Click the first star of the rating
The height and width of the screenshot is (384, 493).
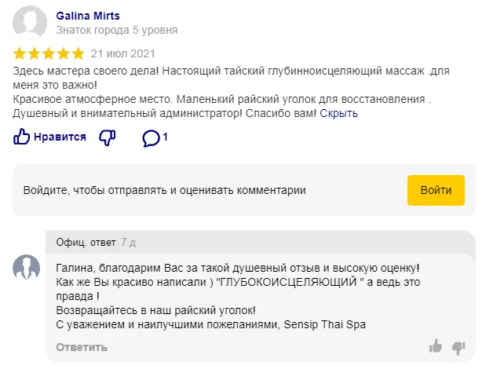[20, 54]
